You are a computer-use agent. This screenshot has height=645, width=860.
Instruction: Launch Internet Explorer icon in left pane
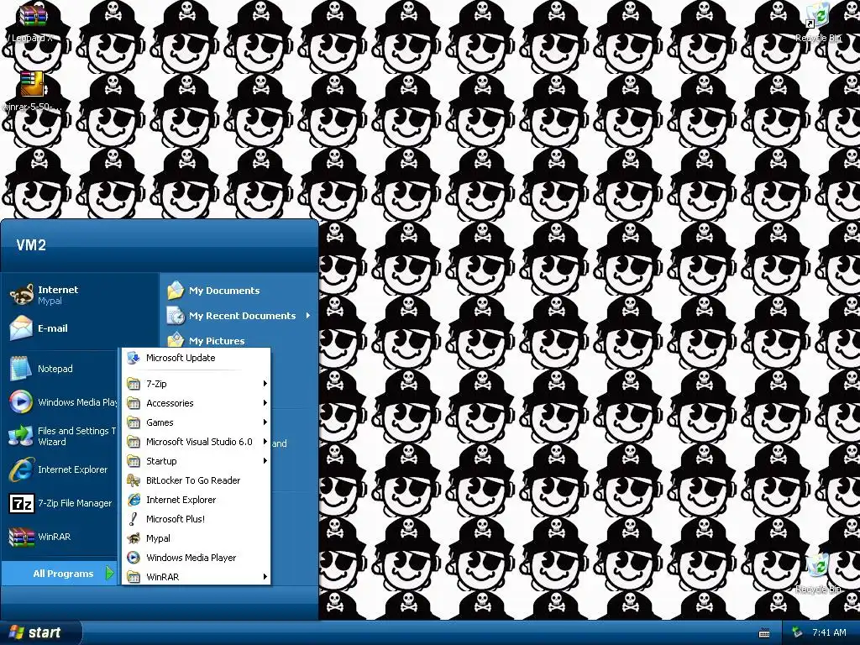click(x=21, y=469)
